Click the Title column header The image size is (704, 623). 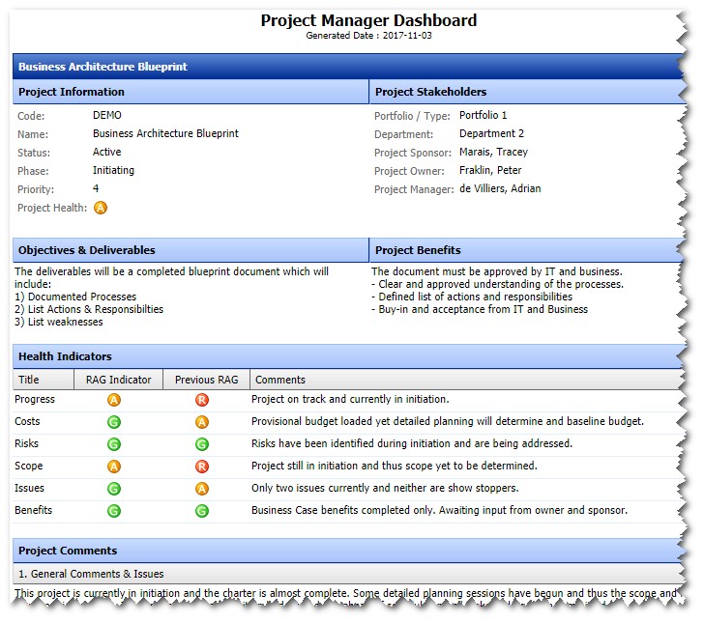pyautogui.click(x=44, y=380)
